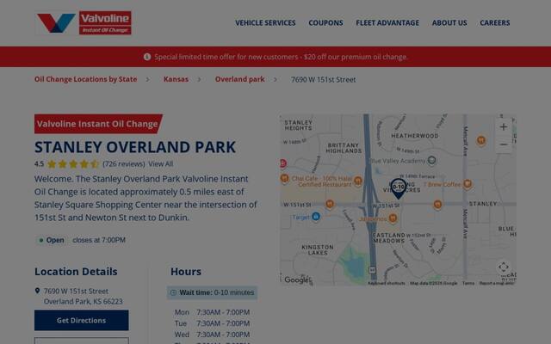Click Mon 7:30AM - 7:00PM hours row
The height and width of the screenshot is (344, 551).
coord(213,312)
